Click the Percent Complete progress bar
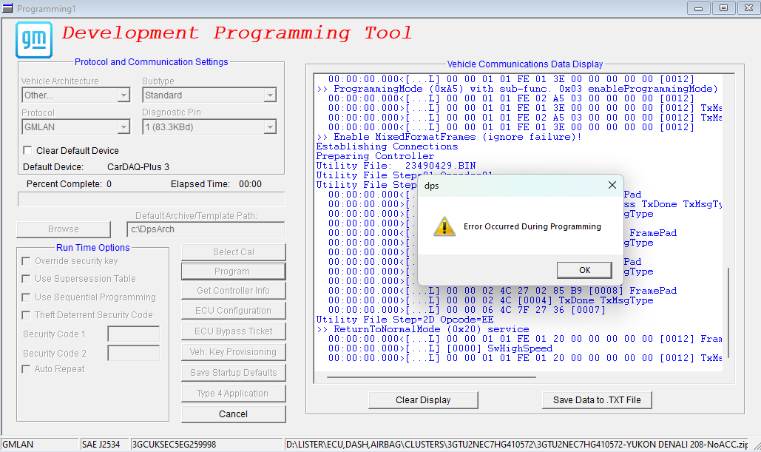Screen dimensions: 761x452 152,199
